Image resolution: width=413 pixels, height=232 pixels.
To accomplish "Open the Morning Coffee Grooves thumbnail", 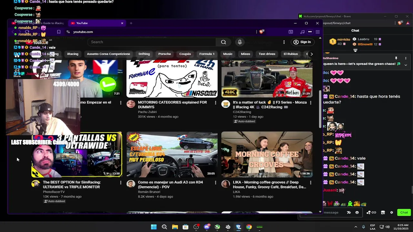I will tap(267, 154).
